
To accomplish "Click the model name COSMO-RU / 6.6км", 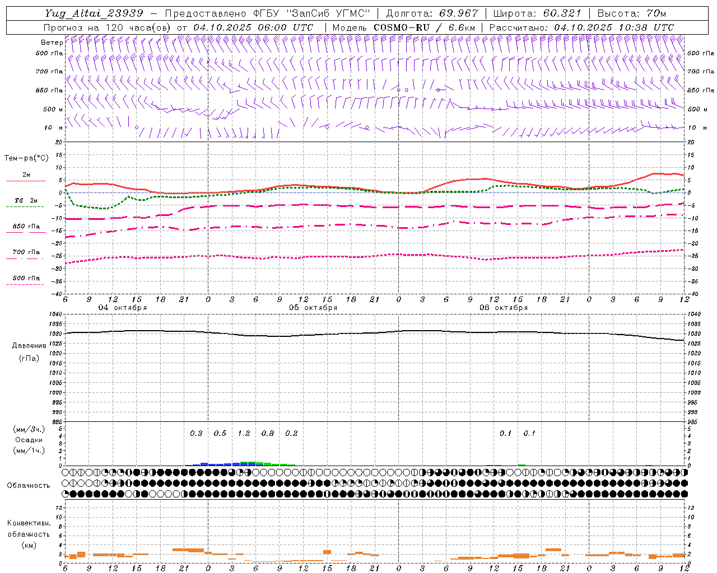I will (x=425, y=27).
